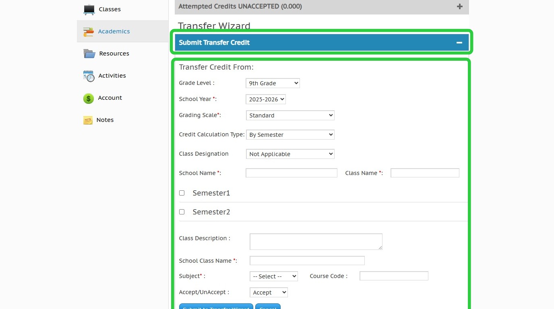
Task: Open the Subject select dropdown
Action: [274, 276]
